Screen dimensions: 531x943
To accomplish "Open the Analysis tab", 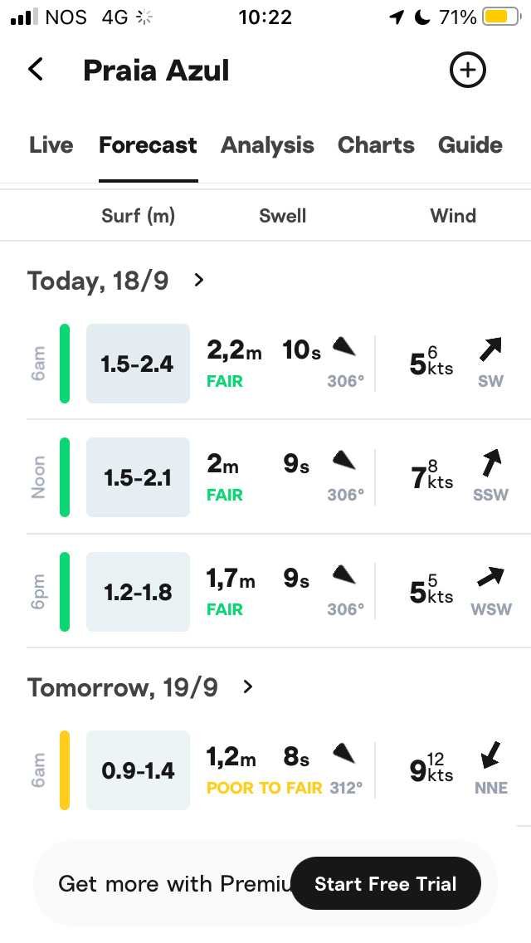I will point(268,145).
